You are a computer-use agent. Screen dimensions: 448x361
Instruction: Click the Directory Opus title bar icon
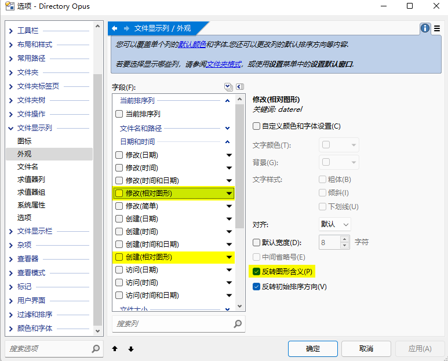[10, 6]
